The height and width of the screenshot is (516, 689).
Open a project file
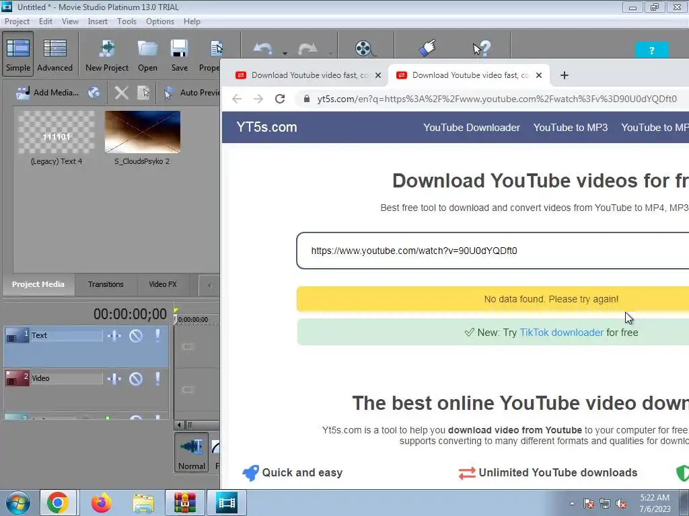(x=147, y=55)
